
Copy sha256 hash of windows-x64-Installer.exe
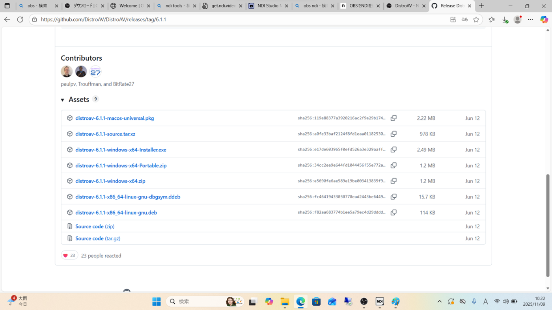point(393,150)
